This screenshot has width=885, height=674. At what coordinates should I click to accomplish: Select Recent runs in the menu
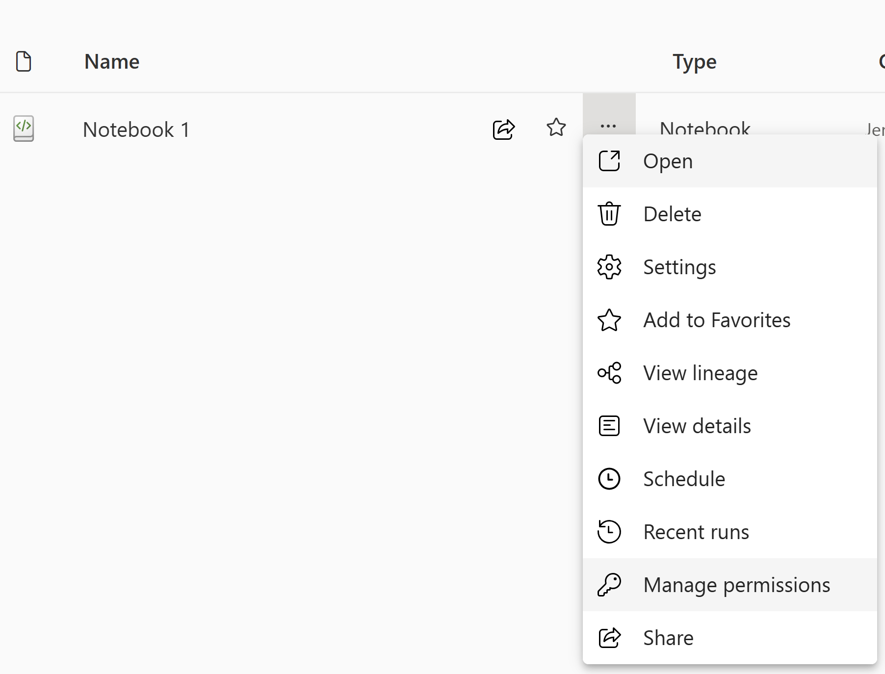point(696,532)
